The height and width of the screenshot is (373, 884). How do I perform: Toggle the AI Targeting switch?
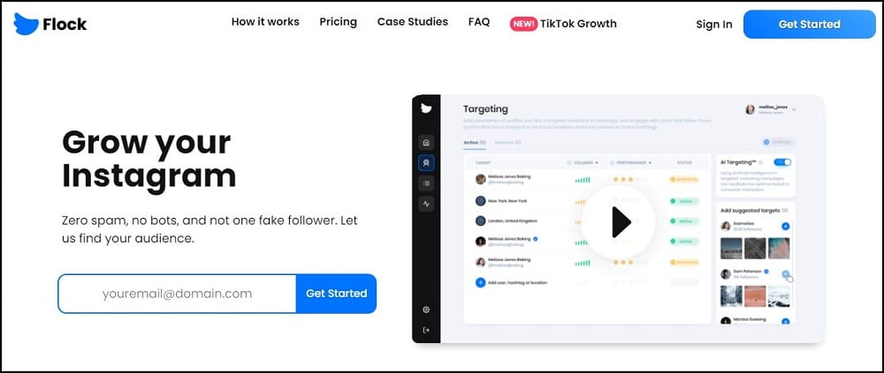tap(782, 162)
